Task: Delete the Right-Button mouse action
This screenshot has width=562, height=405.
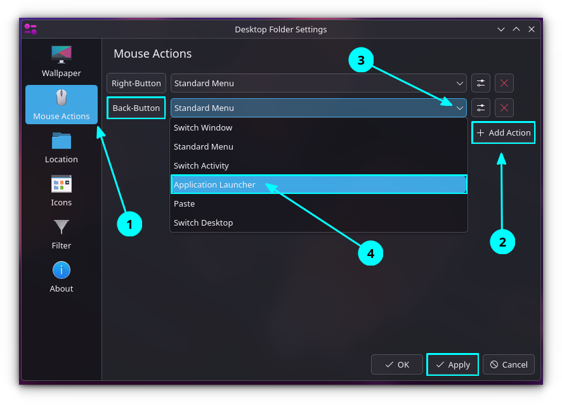Action: coord(504,83)
